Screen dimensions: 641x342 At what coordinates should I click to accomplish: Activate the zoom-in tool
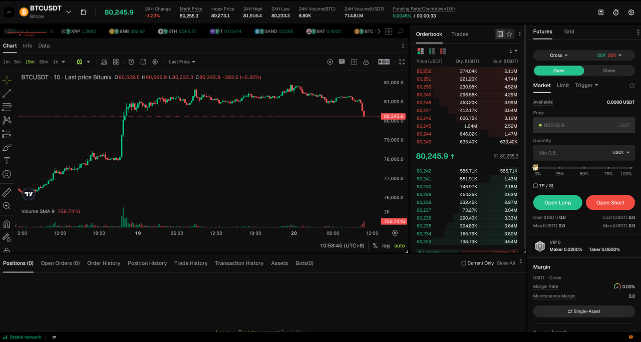(7, 206)
